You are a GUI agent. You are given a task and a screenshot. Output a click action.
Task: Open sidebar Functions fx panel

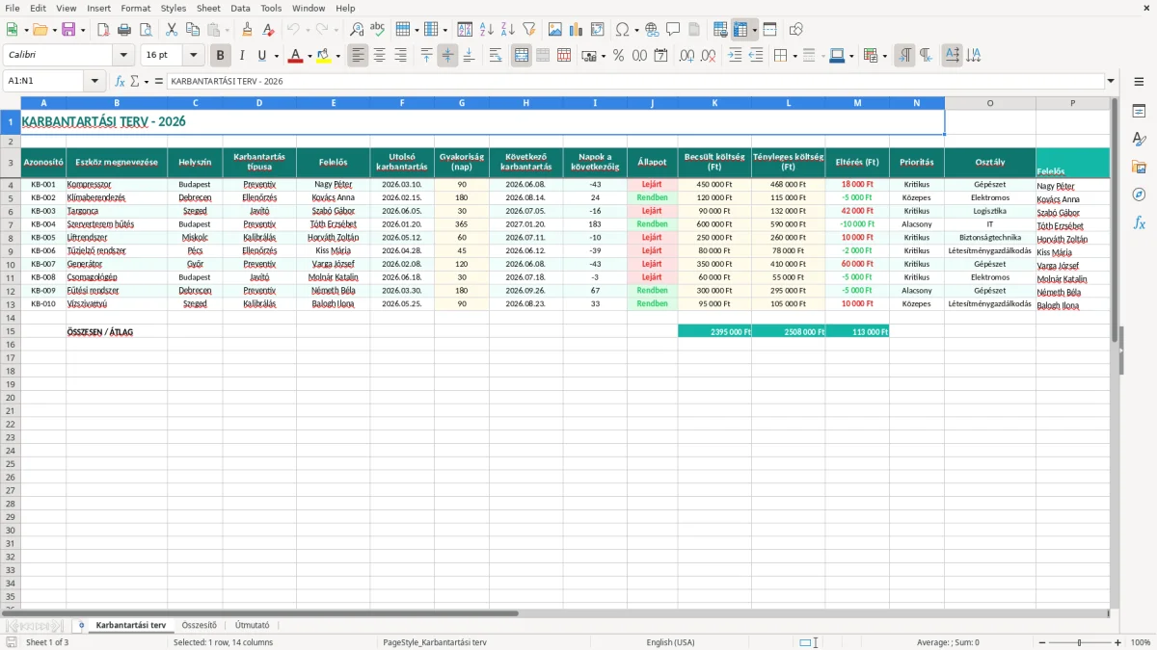pyautogui.click(x=1139, y=222)
